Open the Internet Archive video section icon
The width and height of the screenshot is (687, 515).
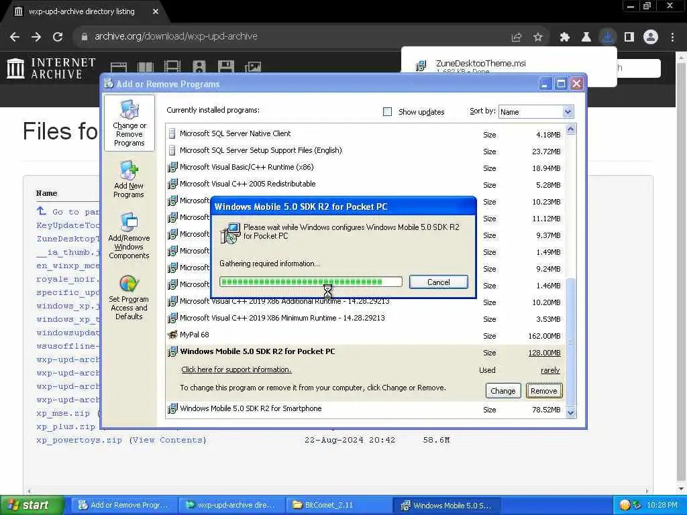click(172, 66)
